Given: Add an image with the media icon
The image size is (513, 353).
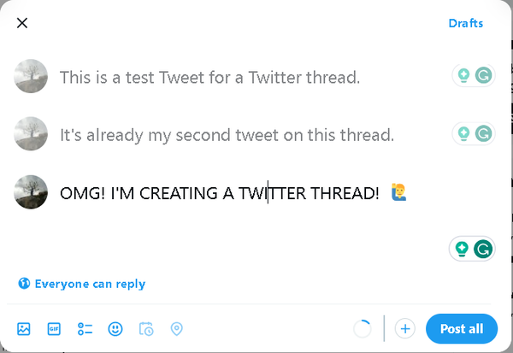Looking at the screenshot, I should pyautogui.click(x=24, y=328).
